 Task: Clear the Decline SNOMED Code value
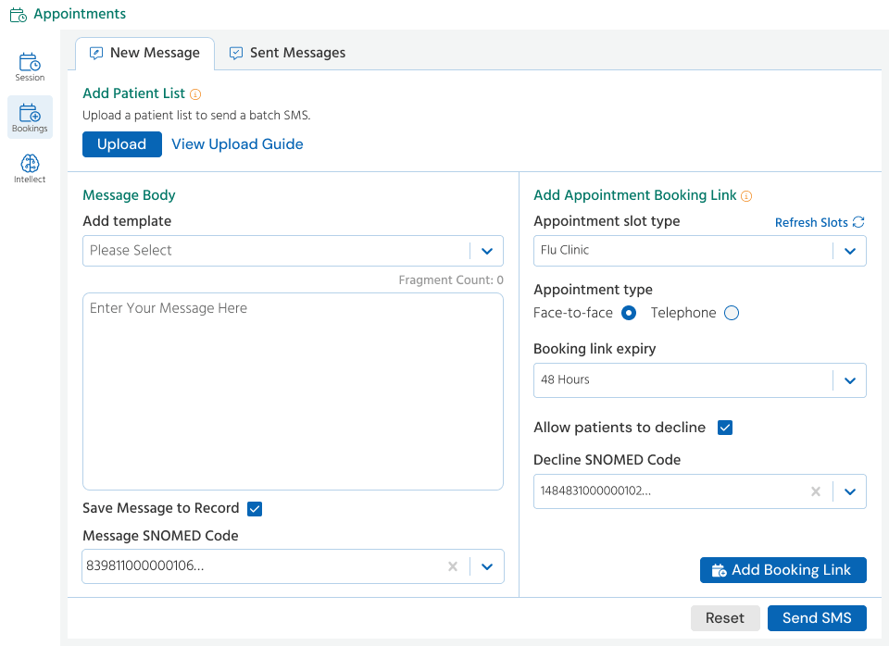point(816,491)
